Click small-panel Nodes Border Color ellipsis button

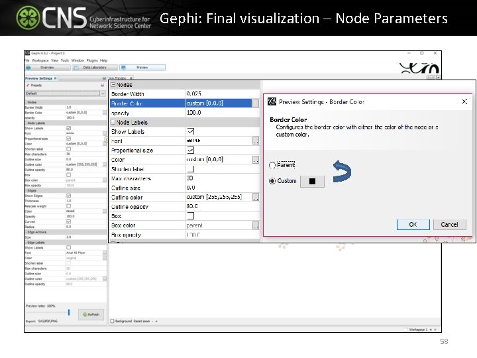(x=105, y=113)
